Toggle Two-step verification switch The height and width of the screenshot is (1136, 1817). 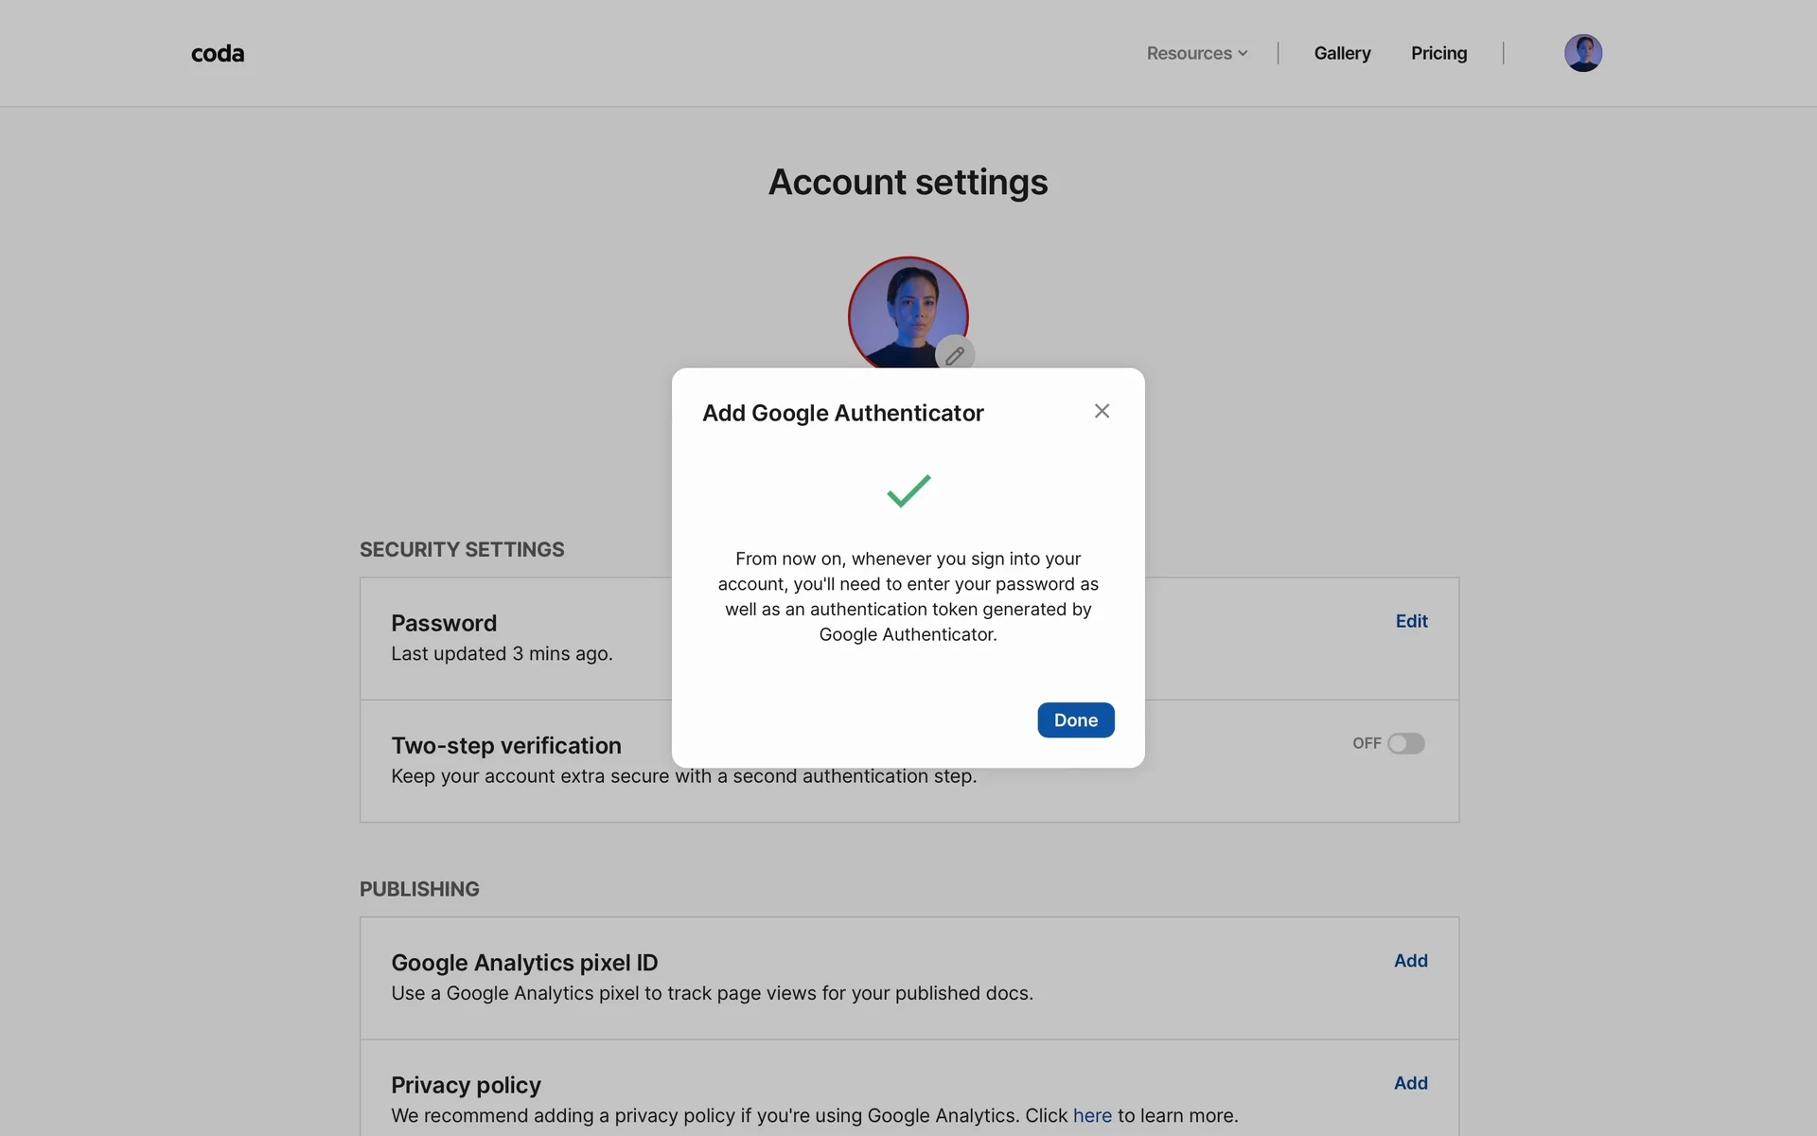click(x=1405, y=743)
